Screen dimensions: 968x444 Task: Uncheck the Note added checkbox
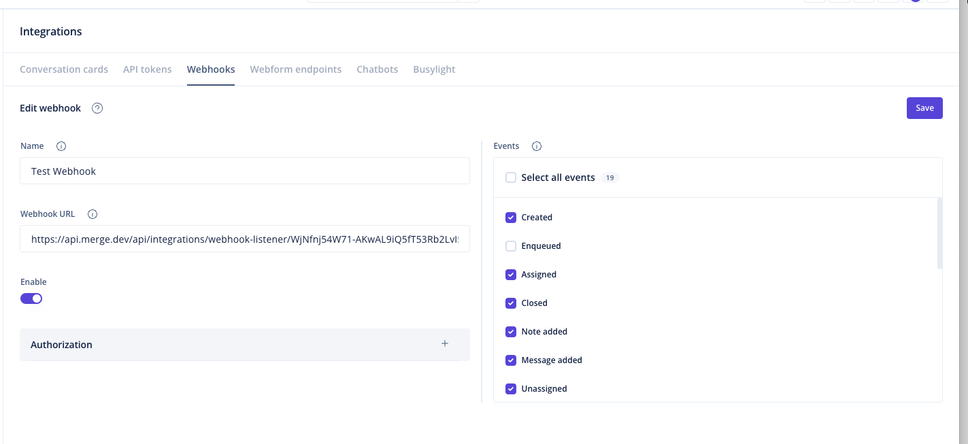click(511, 332)
